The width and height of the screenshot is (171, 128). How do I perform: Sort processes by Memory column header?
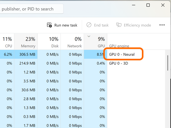point(26,42)
